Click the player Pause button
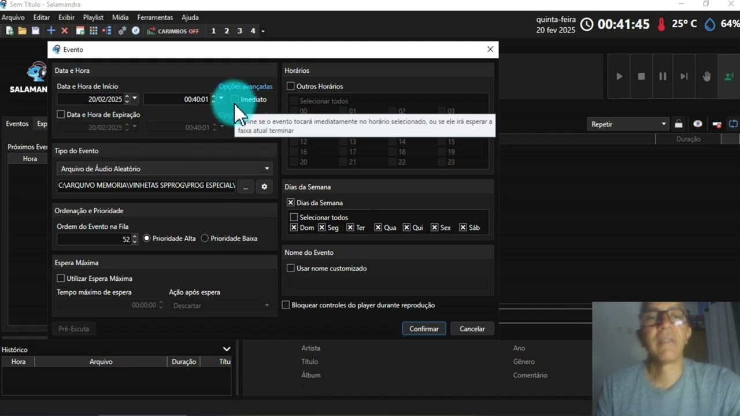The width and height of the screenshot is (740, 416). pos(663,76)
